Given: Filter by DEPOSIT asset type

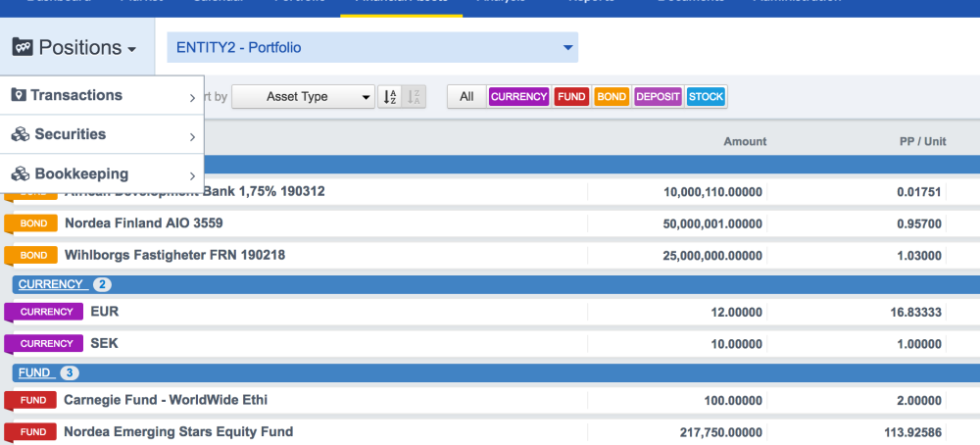Looking at the screenshot, I should pyautogui.click(x=659, y=97).
